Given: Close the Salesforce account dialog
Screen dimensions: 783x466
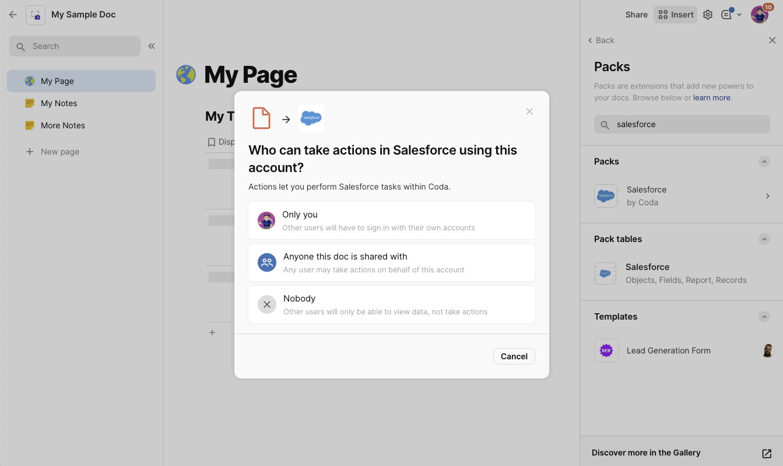Looking at the screenshot, I should coord(529,111).
